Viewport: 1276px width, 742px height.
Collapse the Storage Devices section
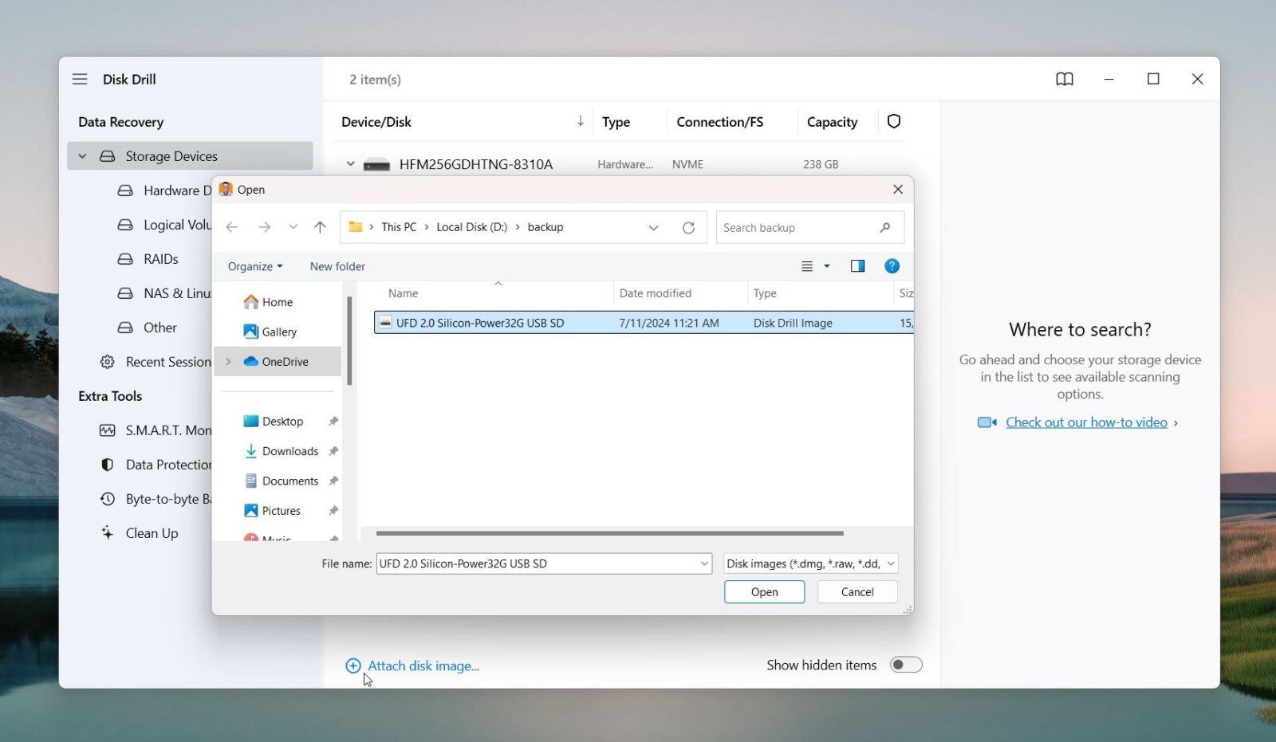82,155
